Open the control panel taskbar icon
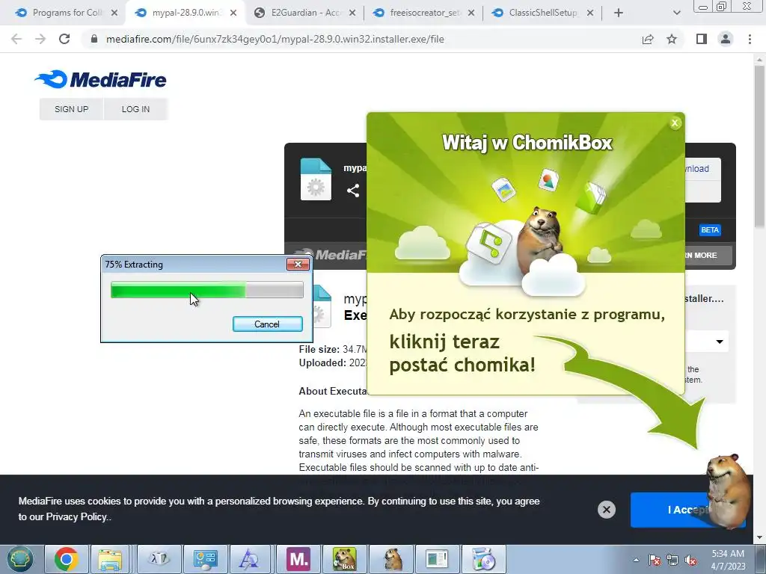The image size is (766, 574). (x=205, y=559)
